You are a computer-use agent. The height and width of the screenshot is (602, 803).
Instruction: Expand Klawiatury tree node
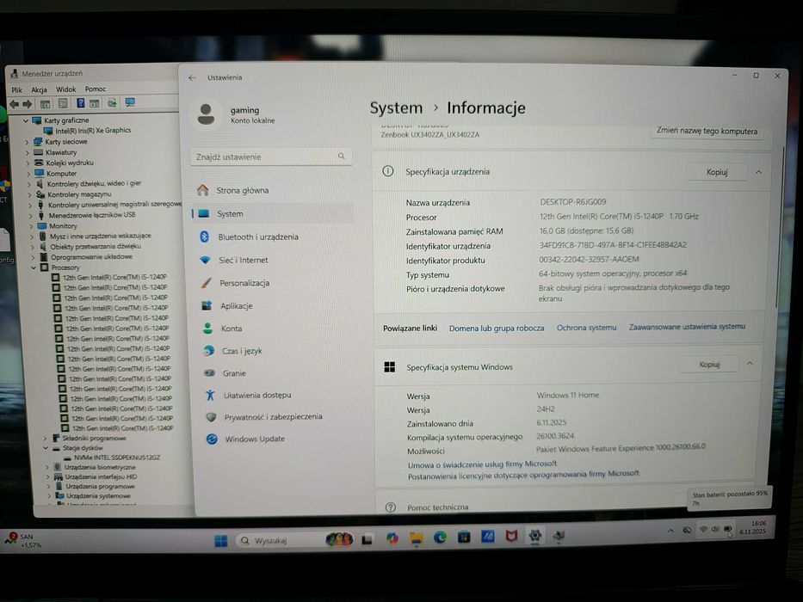coord(28,152)
